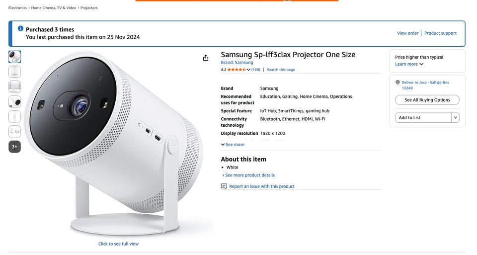Open the View order link

pyautogui.click(x=407, y=33)
